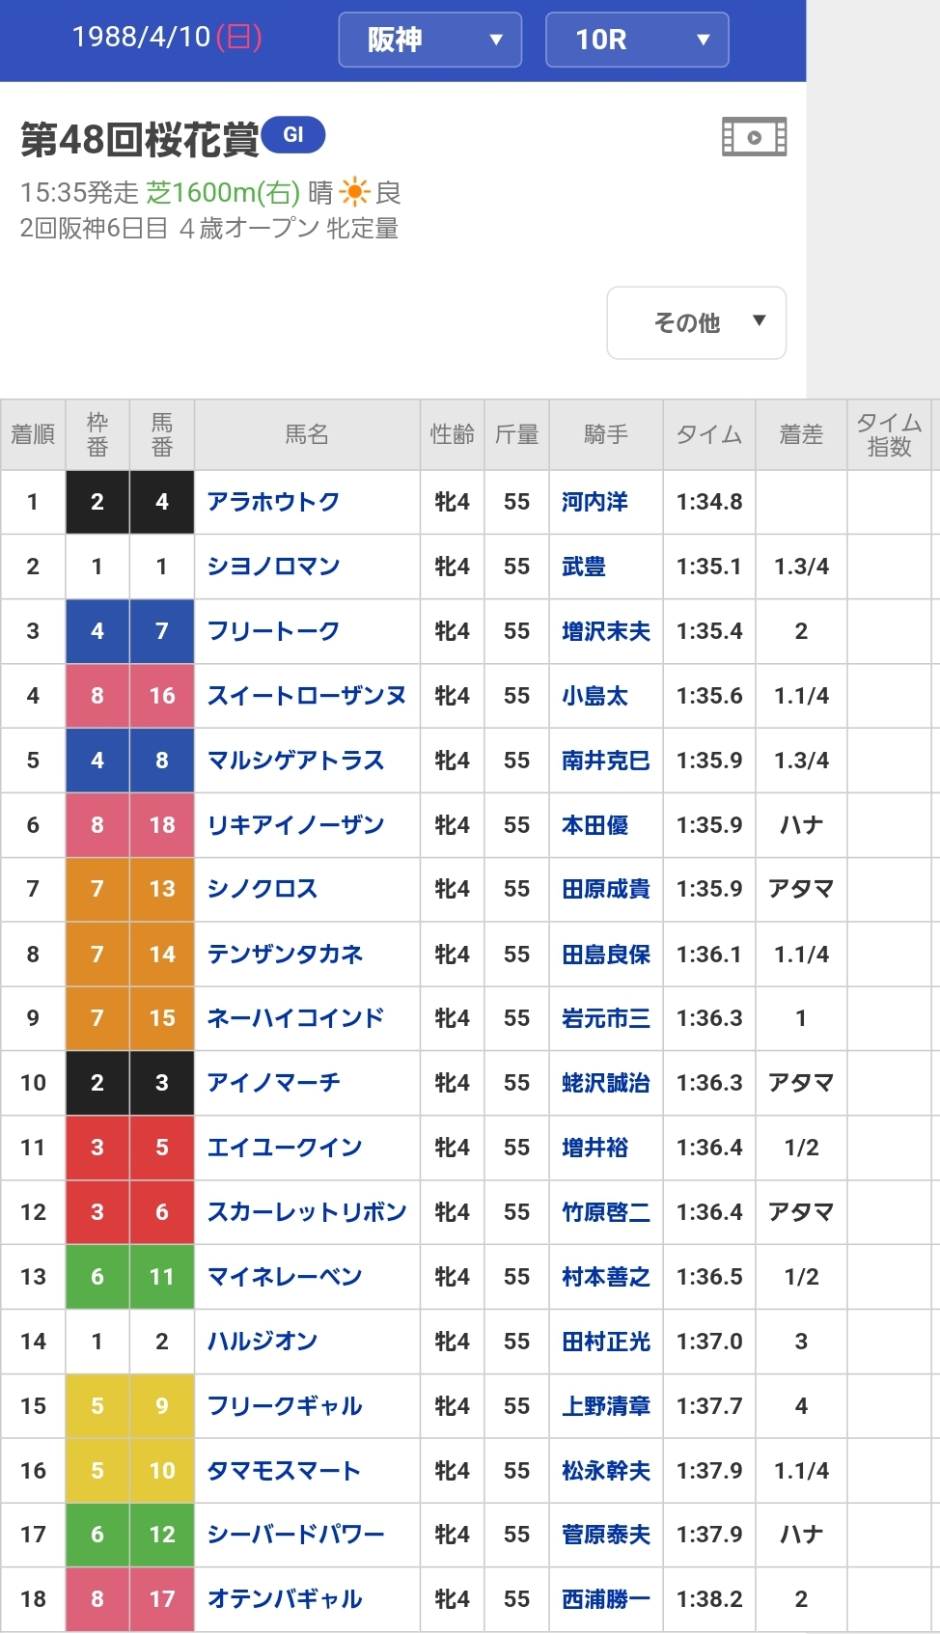View horse スカーレットリボン details
Image resolution: width=940 pixels, height=1634 pixels.
click(306, 1212)
